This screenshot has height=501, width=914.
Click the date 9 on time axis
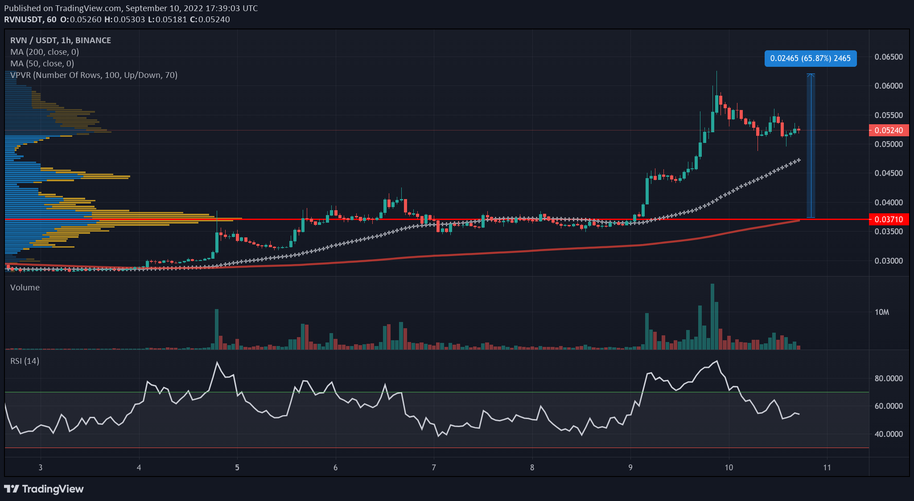[630, 467]
